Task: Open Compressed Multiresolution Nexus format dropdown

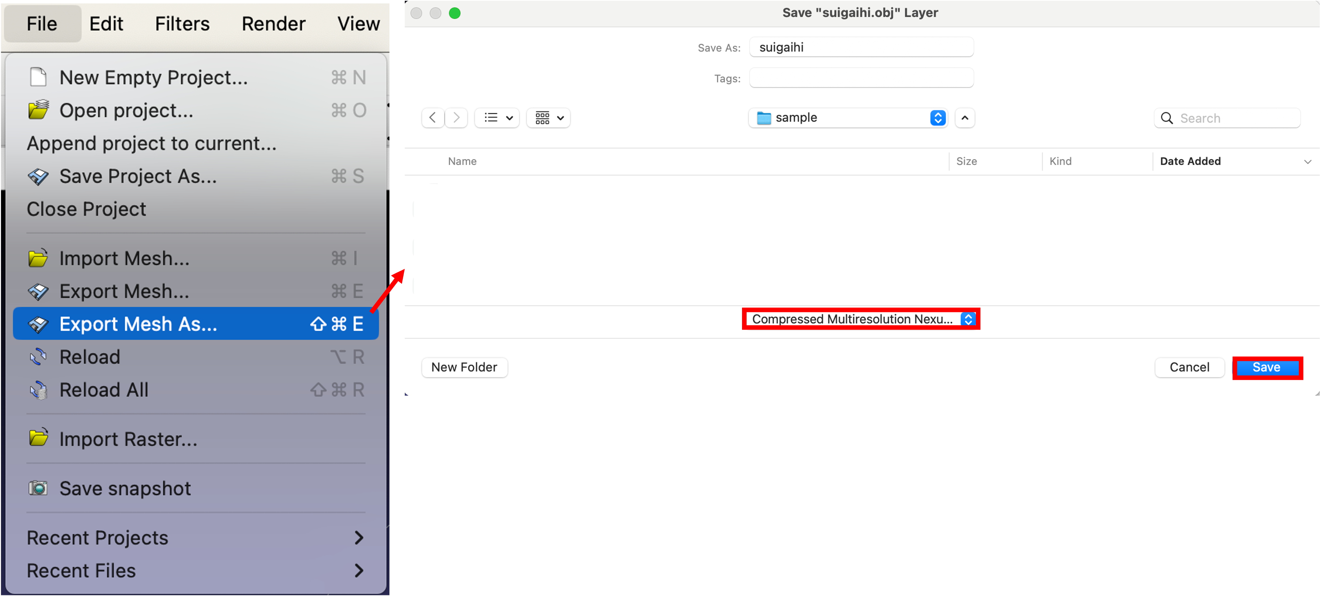Action: tap(861, 319)
